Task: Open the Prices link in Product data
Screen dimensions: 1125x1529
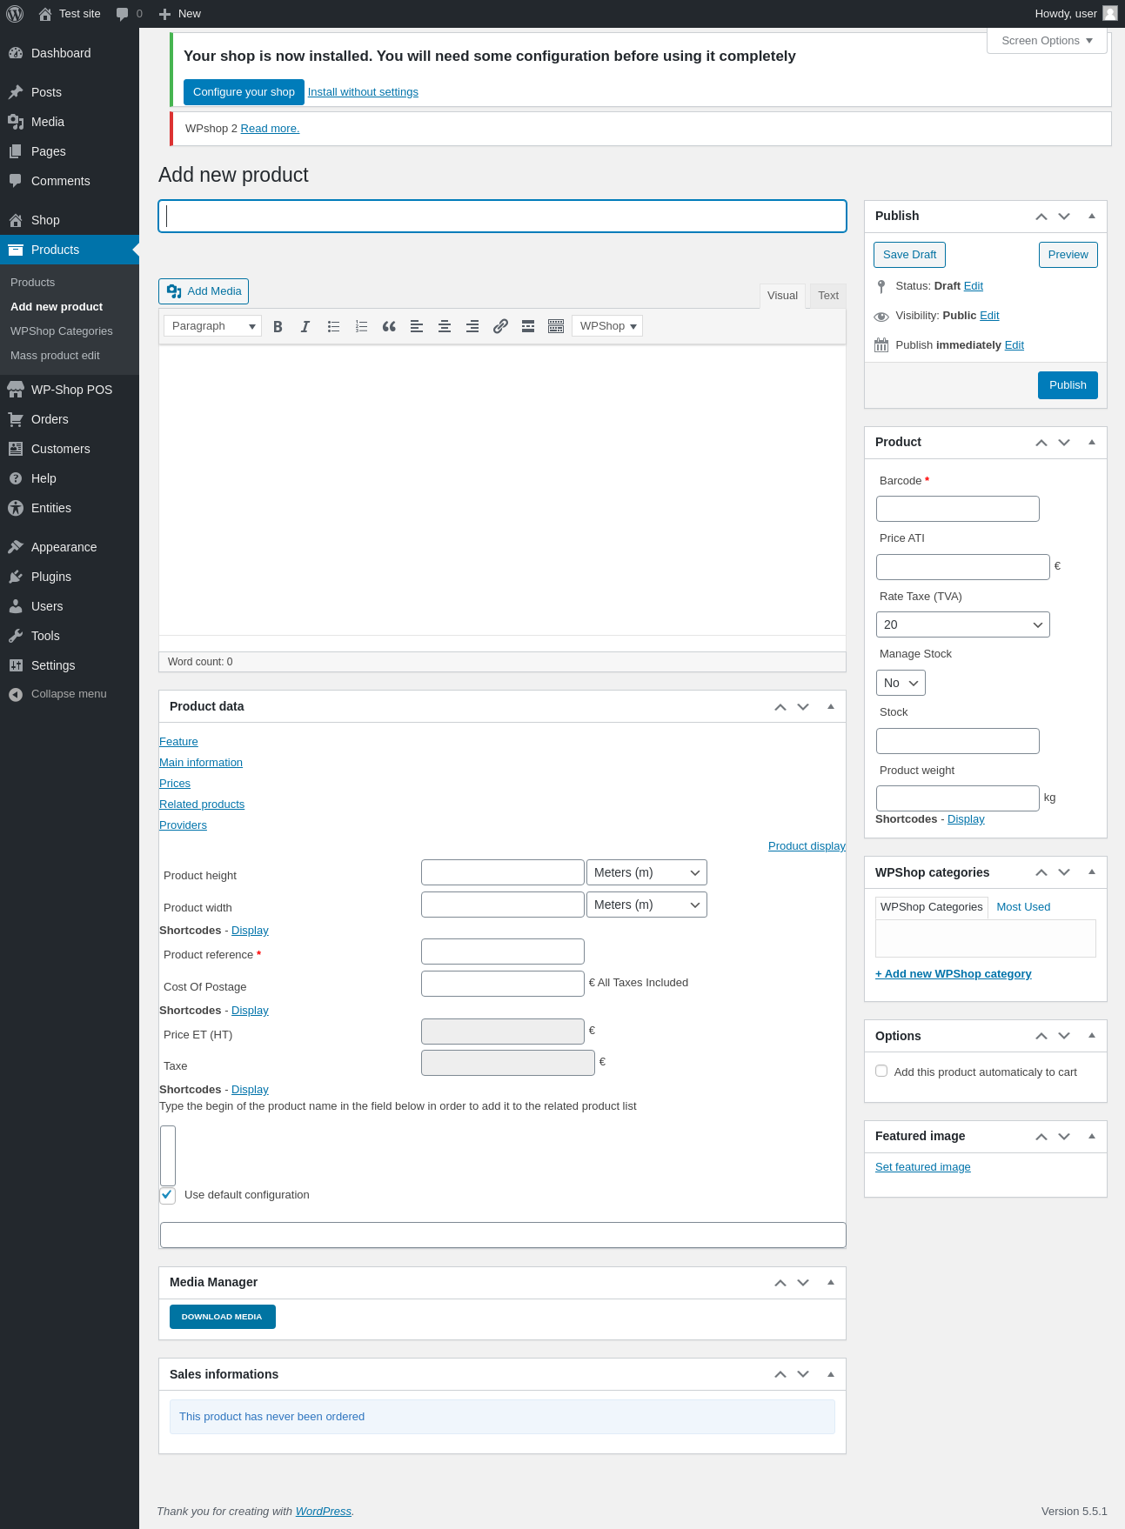Action: 175,784
